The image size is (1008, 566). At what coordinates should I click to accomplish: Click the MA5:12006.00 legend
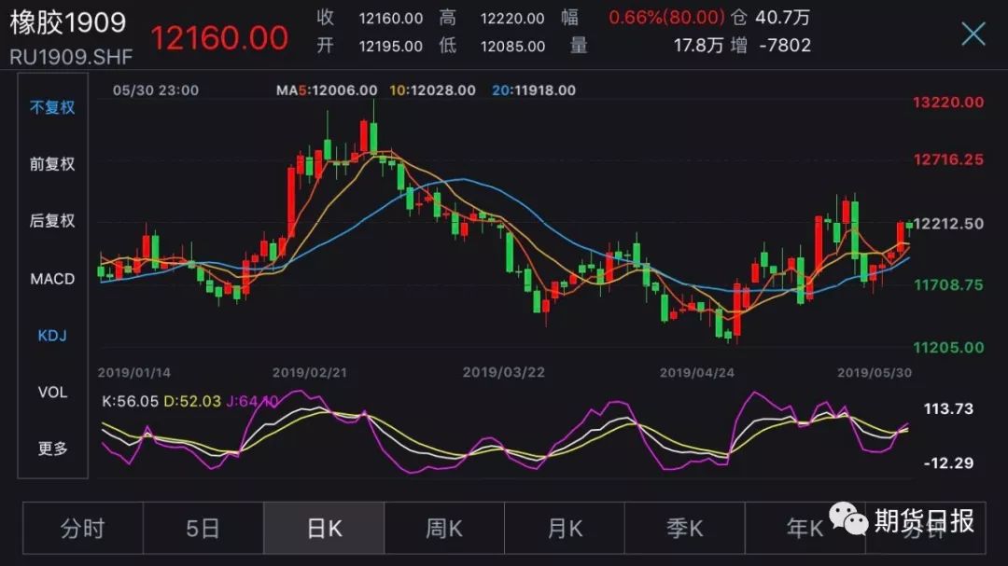coord(327,90)
